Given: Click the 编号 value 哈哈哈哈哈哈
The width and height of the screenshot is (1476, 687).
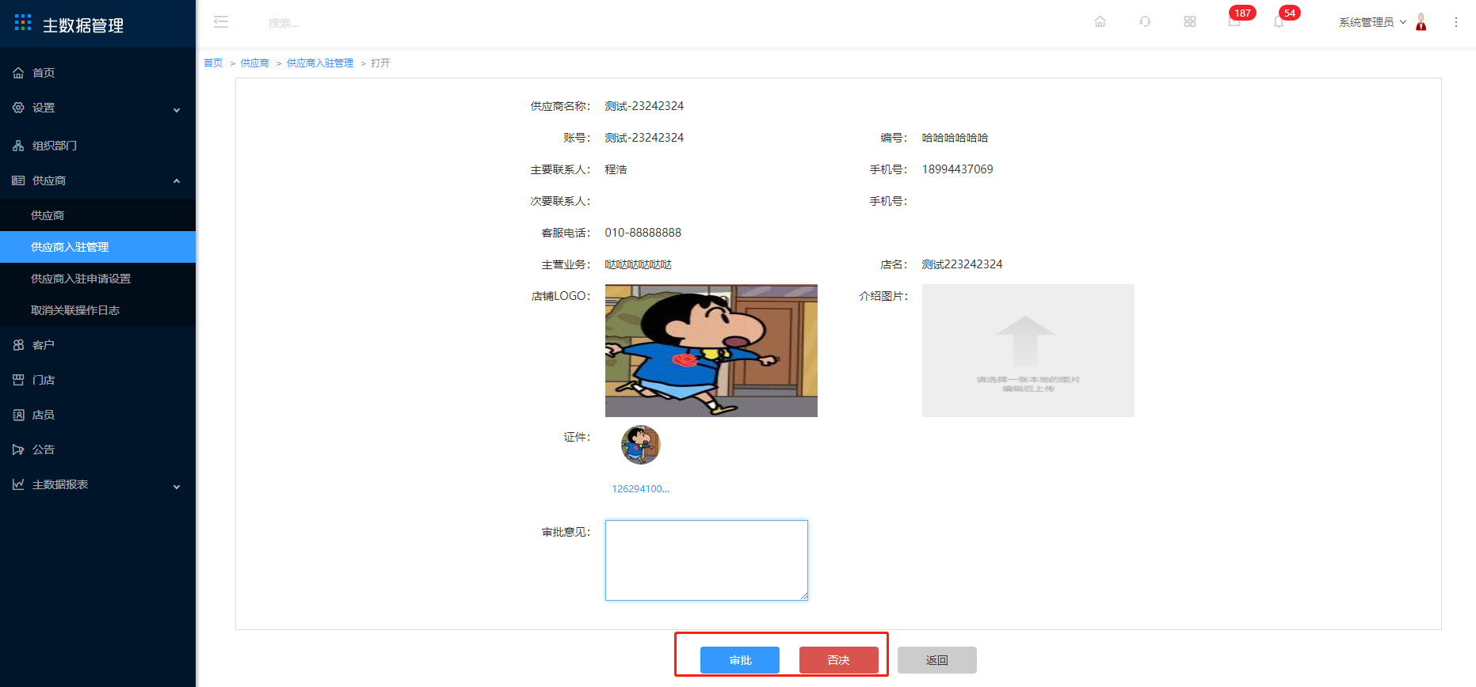Looking at the screenshot, I should pyautogui.click(x=955, y=138).
